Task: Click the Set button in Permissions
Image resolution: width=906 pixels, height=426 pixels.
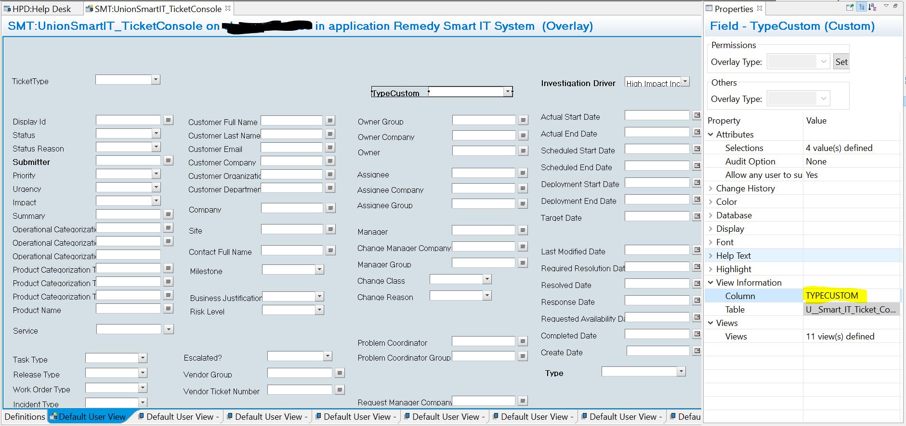Action: (841, 62)
